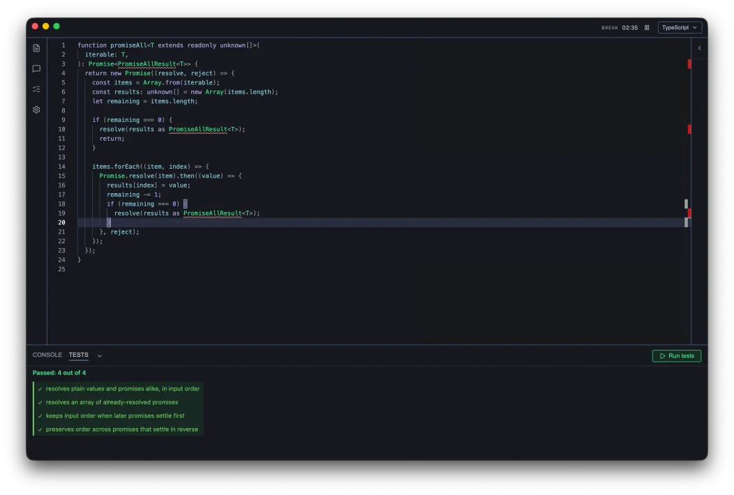Screen dimensions: 734x495
Task: Click line number 25 in gutter
Action: [61, 270]
